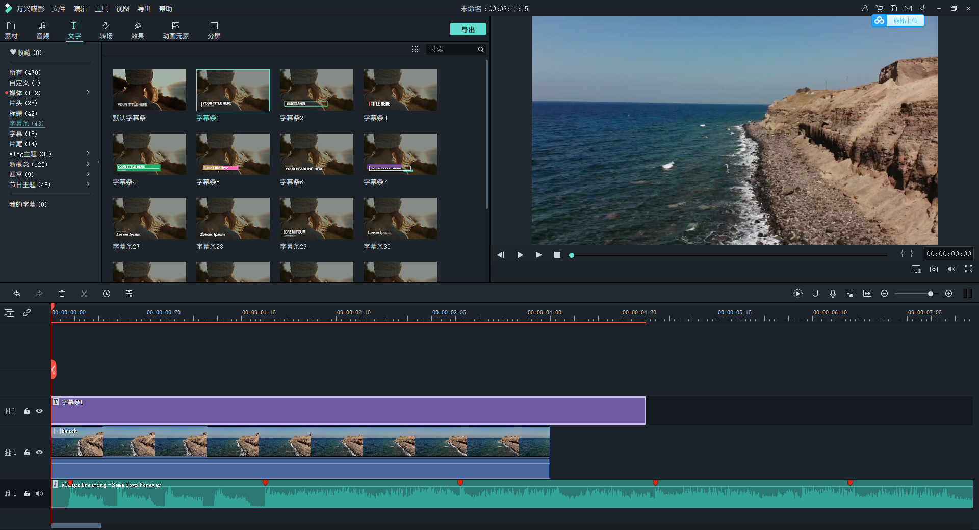
Task: Open the audio mixer icon
Action: pyautogui.click(x=850, y=294)
